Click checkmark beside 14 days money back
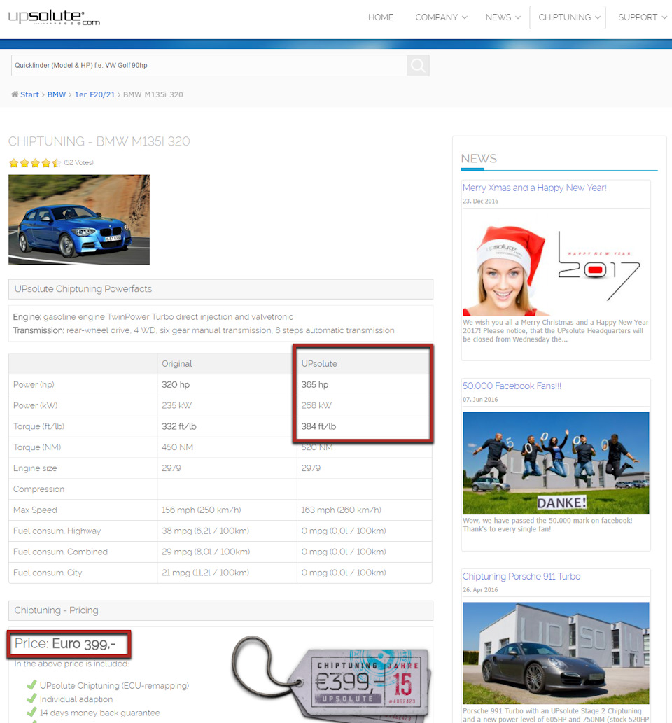Viewport: 672px width, 723px height. click(31, 712)
